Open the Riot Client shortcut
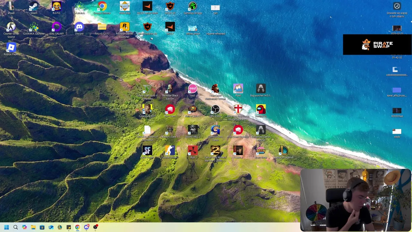Viewport: 412px width, 232px height. (x=170, y=111)
